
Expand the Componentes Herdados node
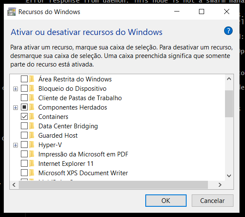(15, 108)
